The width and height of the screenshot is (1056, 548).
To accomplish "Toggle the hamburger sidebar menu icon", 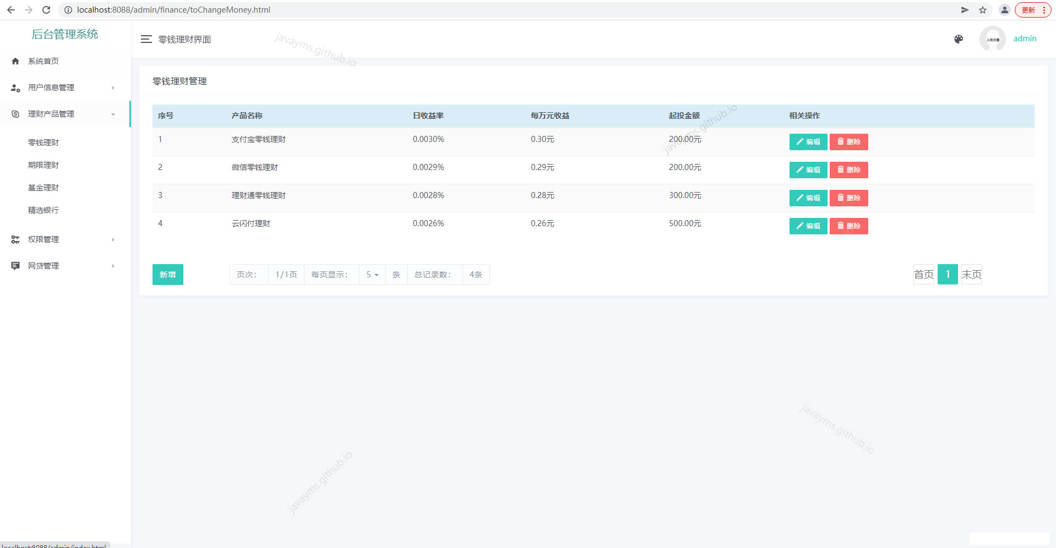I will point(146,39).
